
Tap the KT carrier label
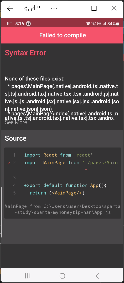(10, 24)
